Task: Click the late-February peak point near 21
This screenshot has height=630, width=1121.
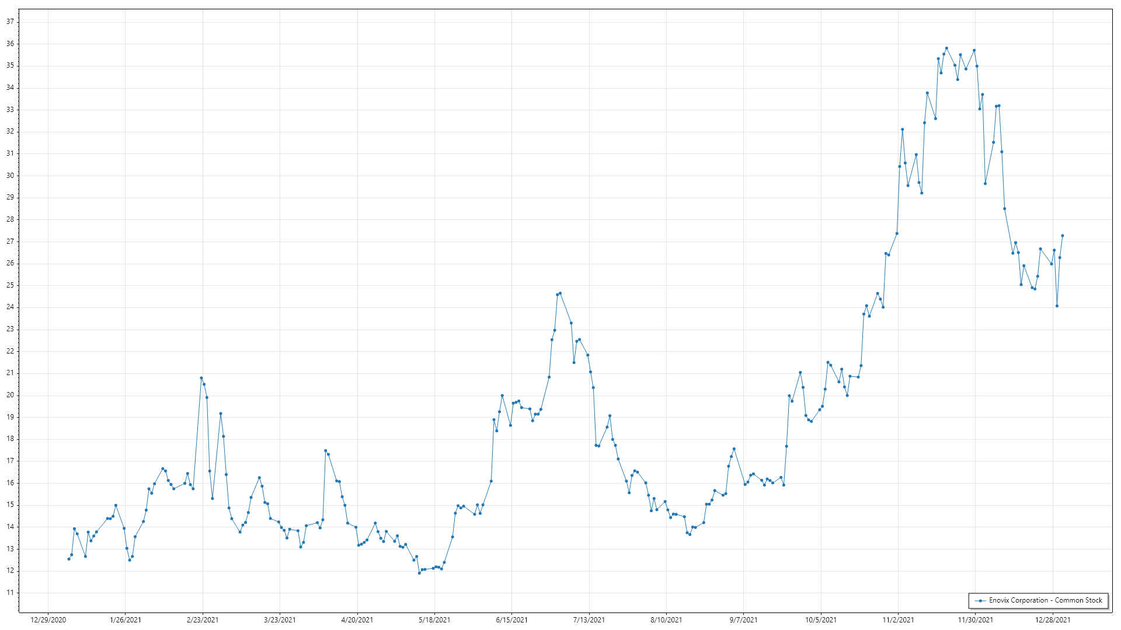Action: (x=201, y=378)
